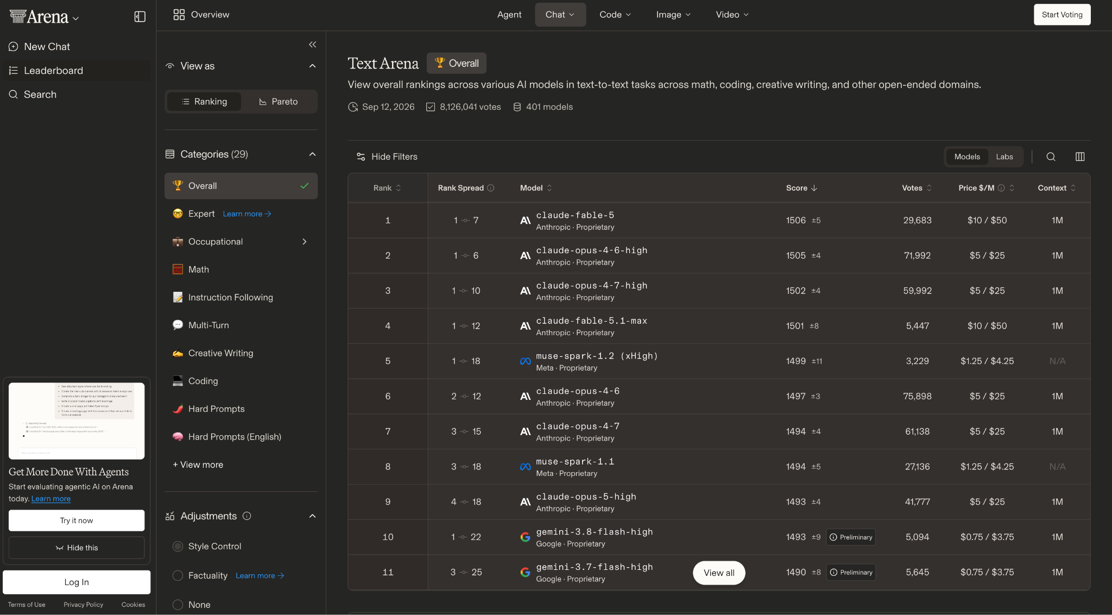The height and width of the screenshot is (615, 1112).
Task: Toggle table to Labs view
Action: point(1004,156)
